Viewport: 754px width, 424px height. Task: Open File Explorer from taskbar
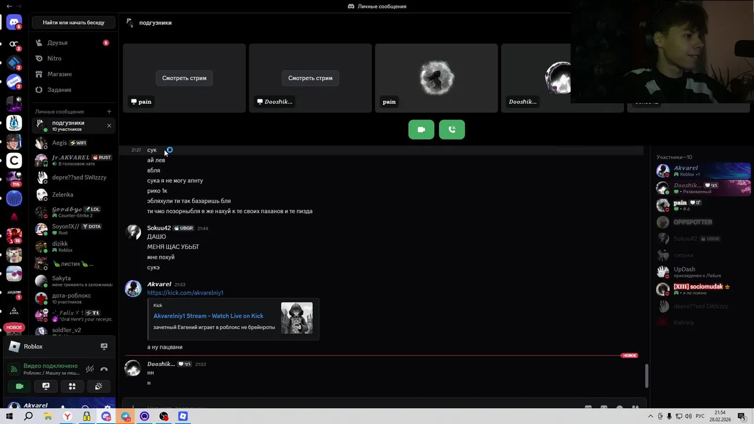coord(48,416)
